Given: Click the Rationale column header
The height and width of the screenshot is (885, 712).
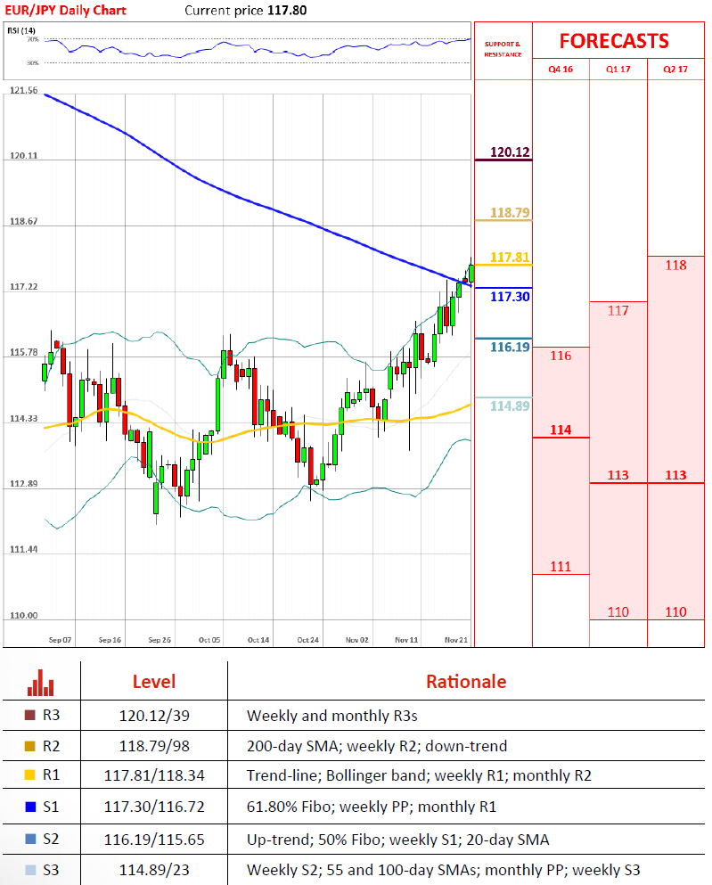Looking at the screenshot, I should [465, 682].
